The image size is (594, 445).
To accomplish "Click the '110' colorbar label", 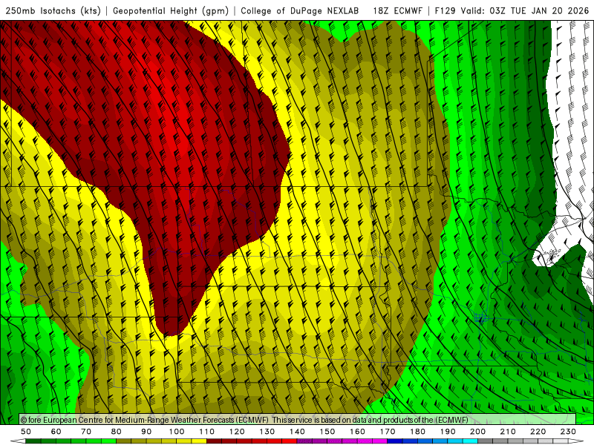I will (207, 432).
